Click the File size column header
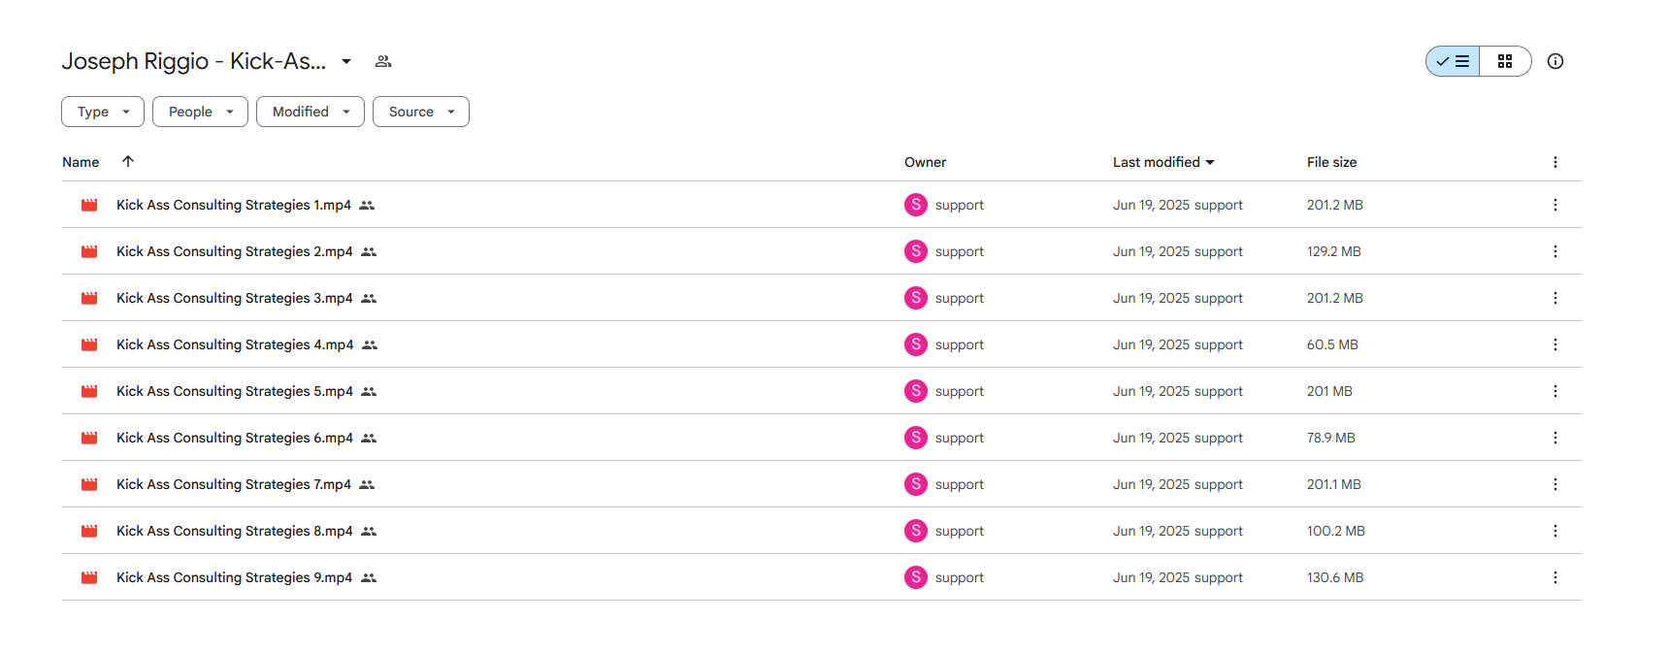The height and width of the screenshot is (654, 1669). (1331, 162)
